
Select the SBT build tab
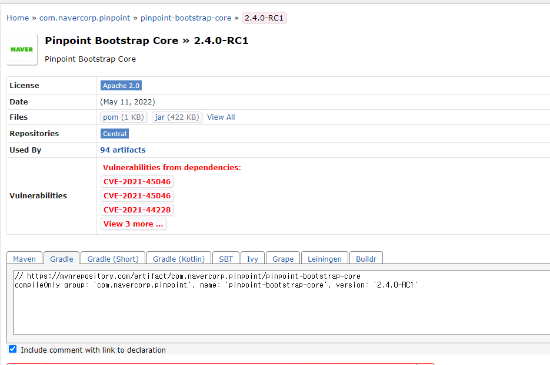tap(226, 258)
